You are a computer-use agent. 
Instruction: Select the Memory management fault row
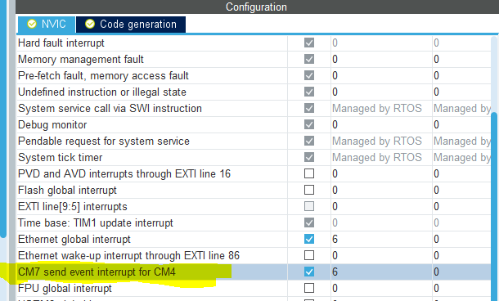[254, 59]
